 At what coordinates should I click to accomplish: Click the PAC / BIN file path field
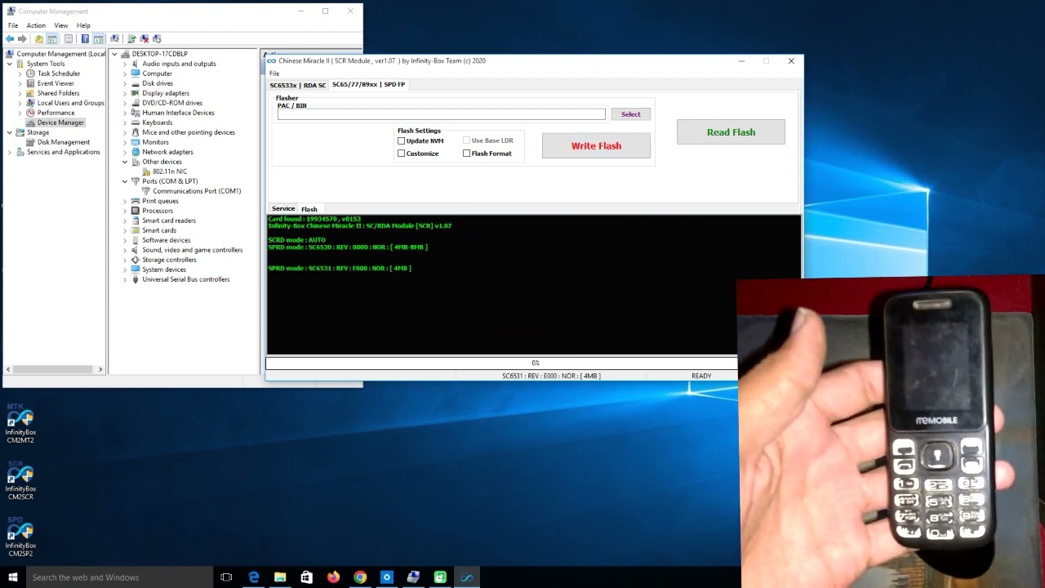click(441, 114)
